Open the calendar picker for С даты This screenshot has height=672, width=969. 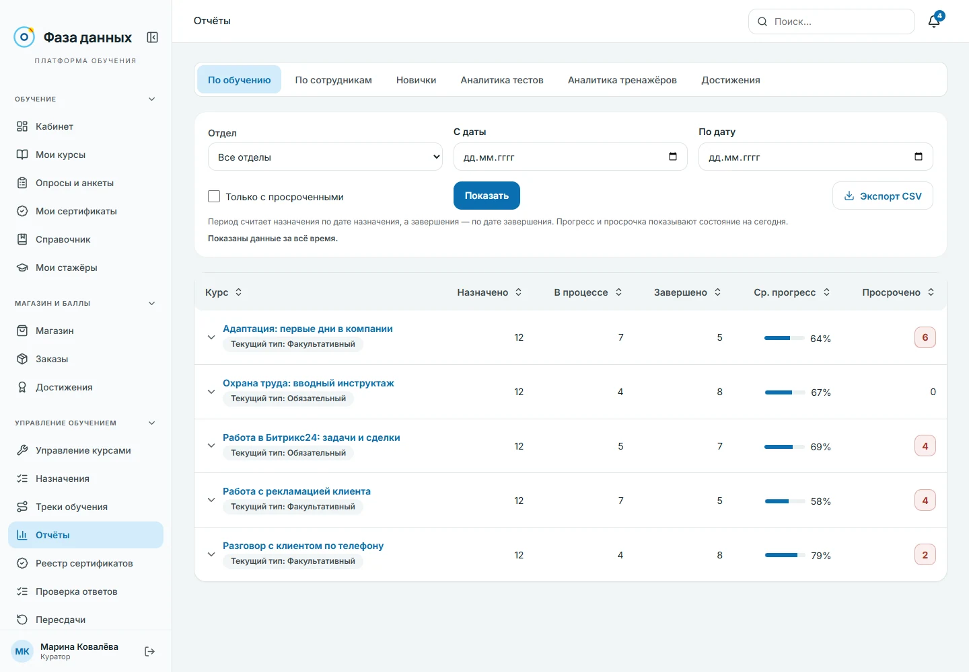[x=672, y=157]
